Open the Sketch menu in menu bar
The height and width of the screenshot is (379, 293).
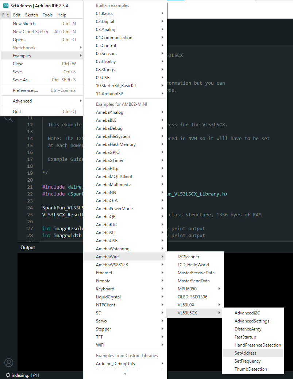31,15
